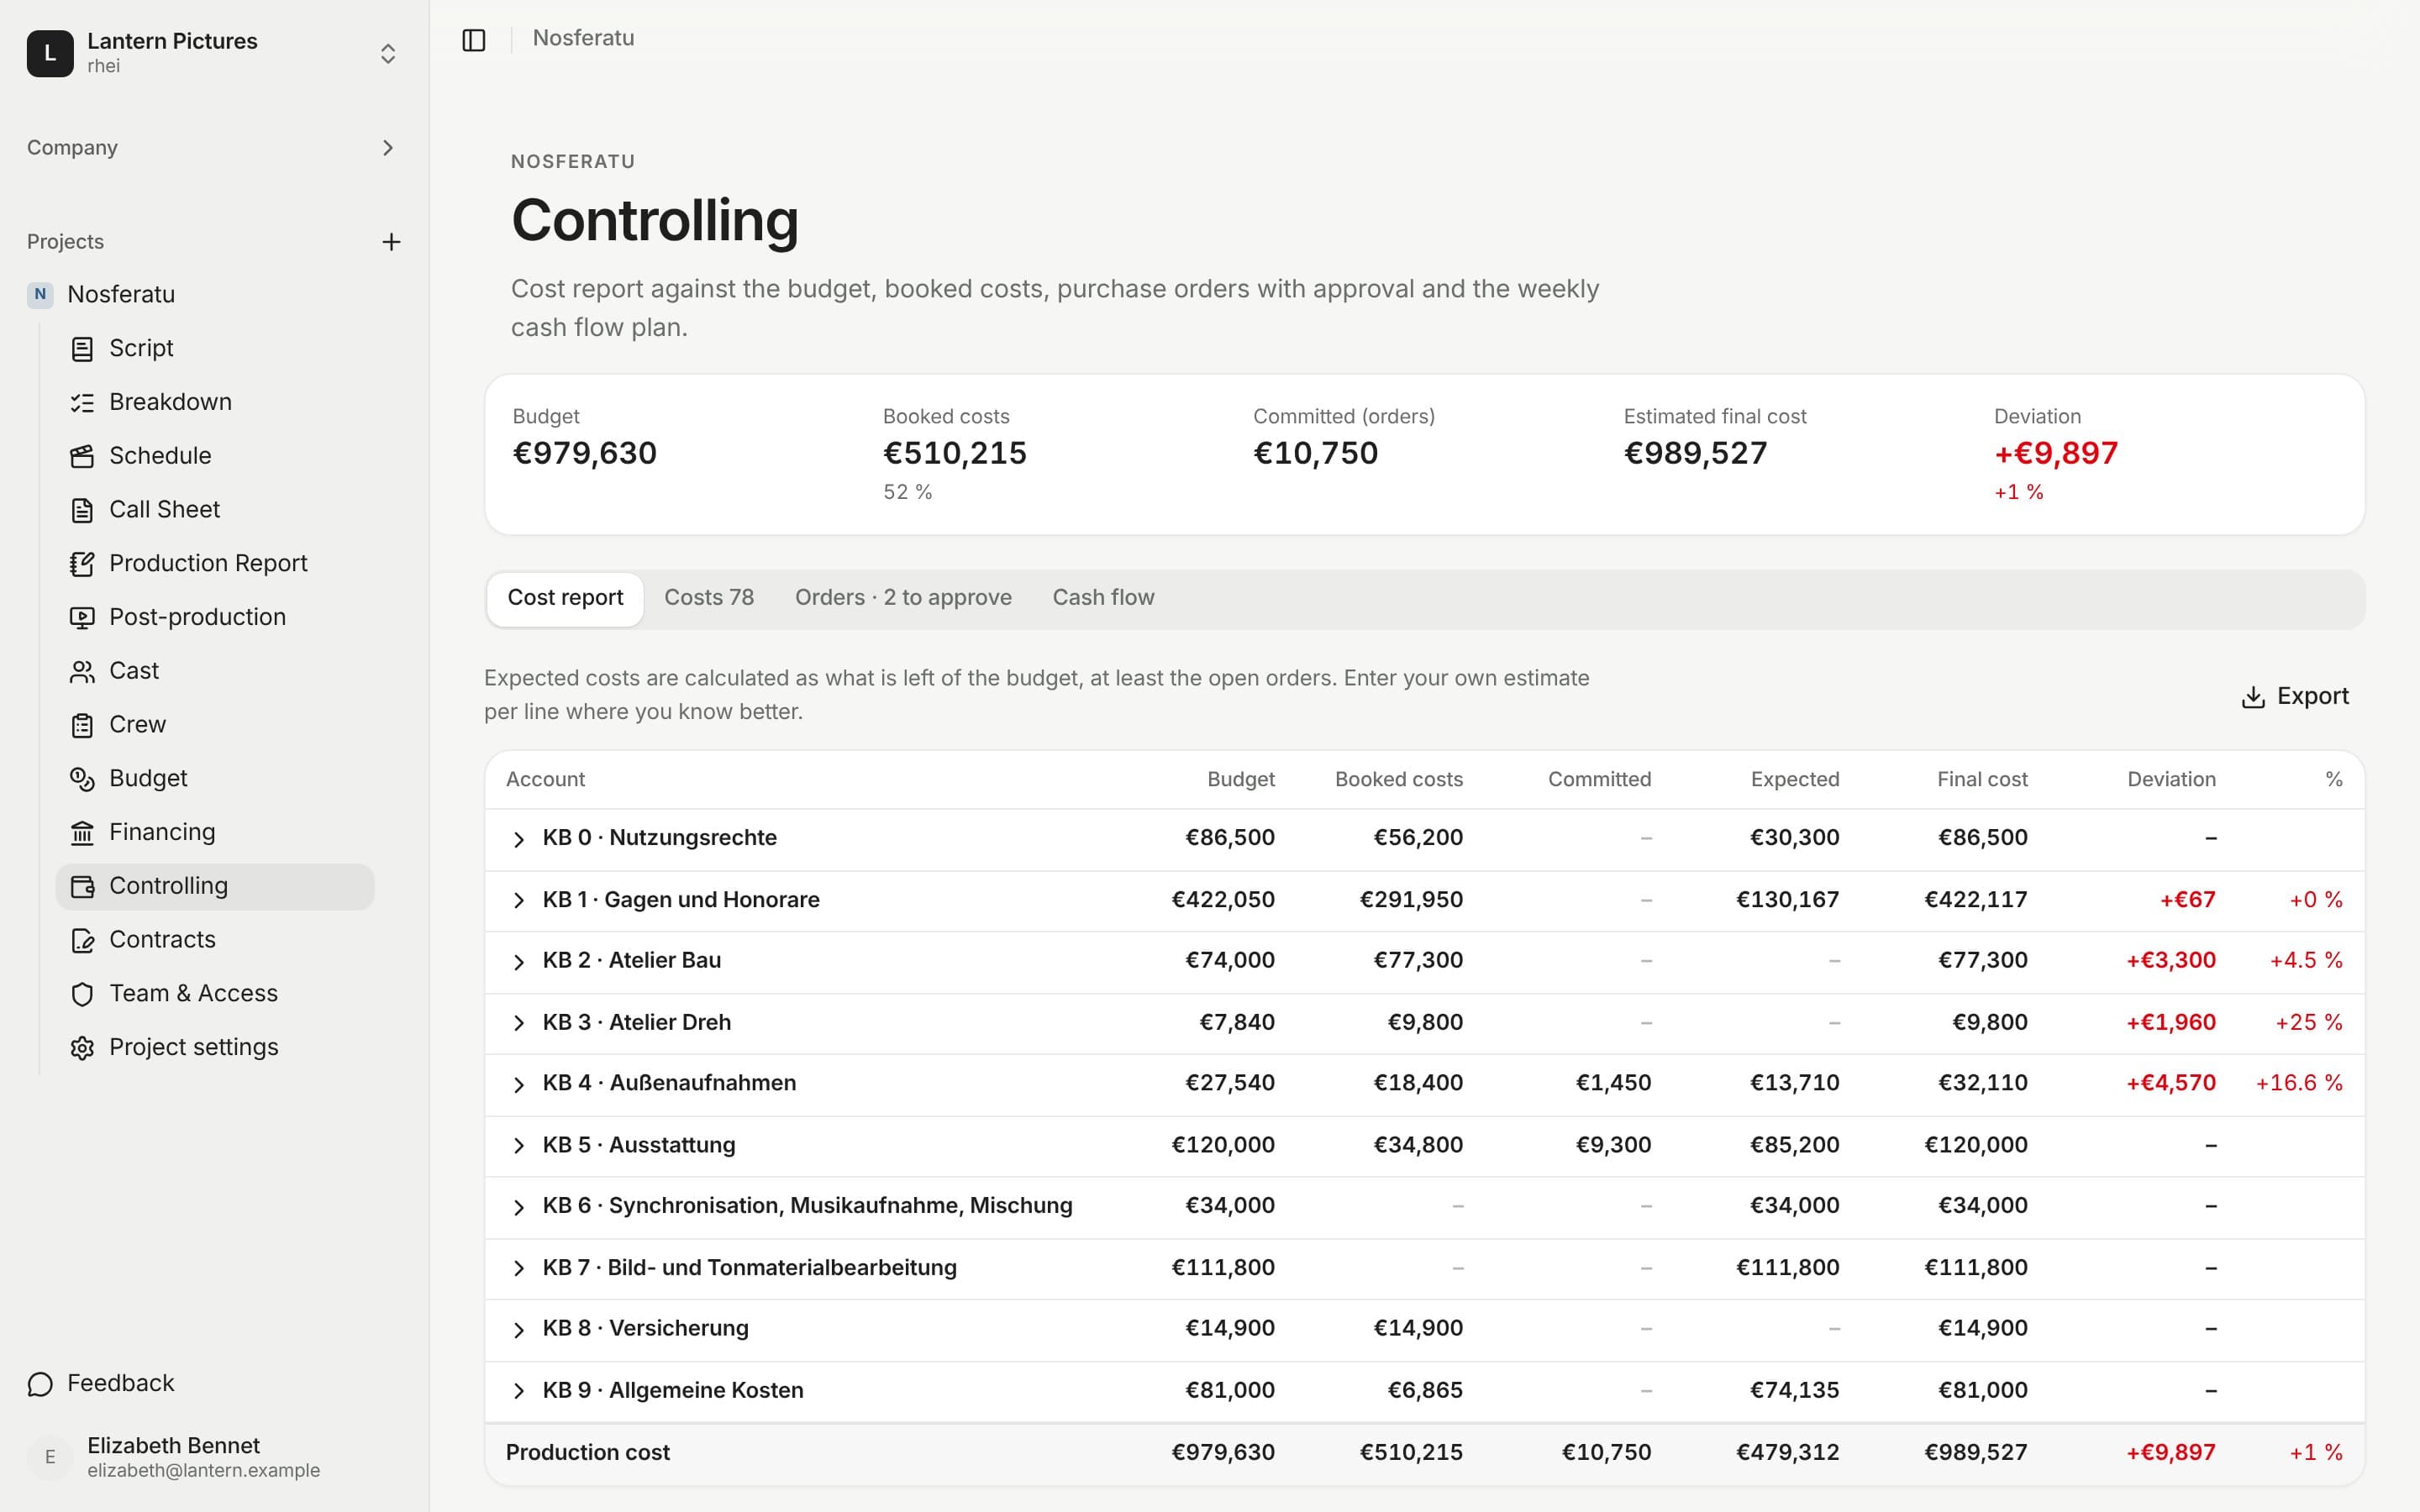This screenshot has width=2420, height=1512.
Task: Expand KB 2 Atelier Bau row
Action: (518, 962)
